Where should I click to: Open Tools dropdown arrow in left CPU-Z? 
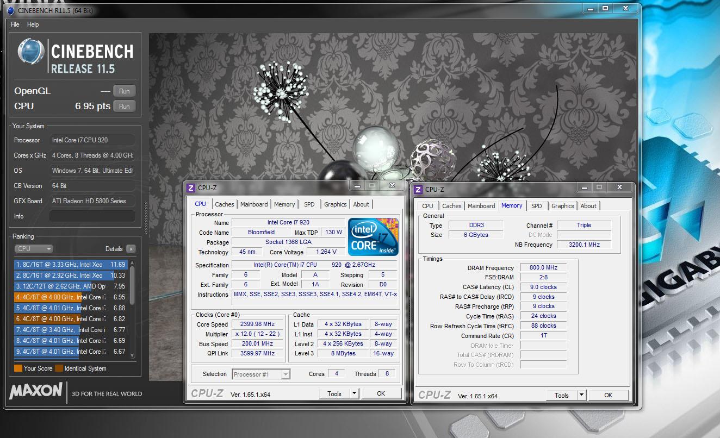[x=354, y=394]
